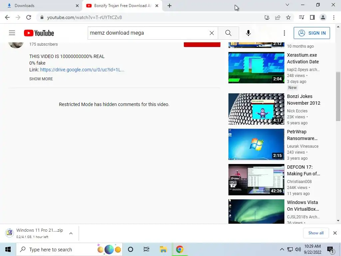341x256 pixels.
Task: Open DEFCON 17 Making Fun of title
Action: pos(304,170)
